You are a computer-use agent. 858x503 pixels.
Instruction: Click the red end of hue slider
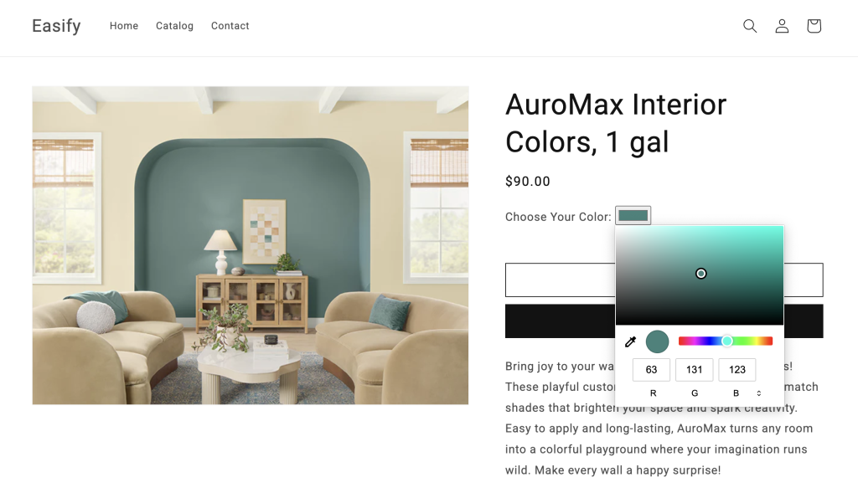tap(682, 341)
